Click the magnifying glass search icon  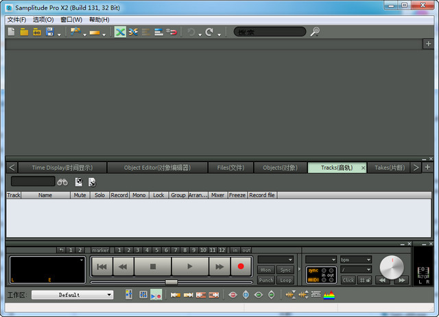click(x=315, y=32)
